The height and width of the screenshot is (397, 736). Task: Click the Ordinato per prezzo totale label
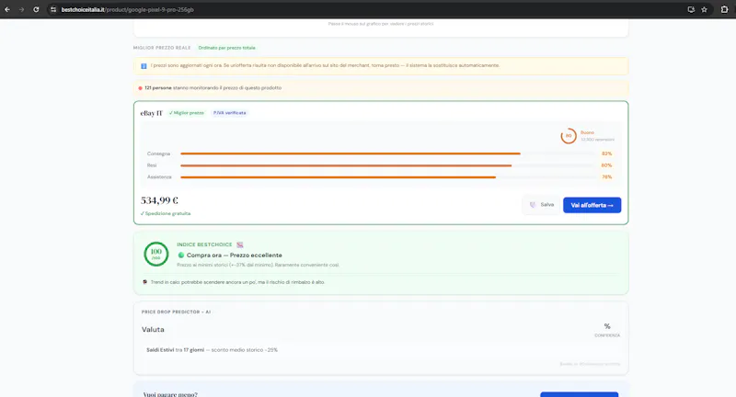(226, 48)
